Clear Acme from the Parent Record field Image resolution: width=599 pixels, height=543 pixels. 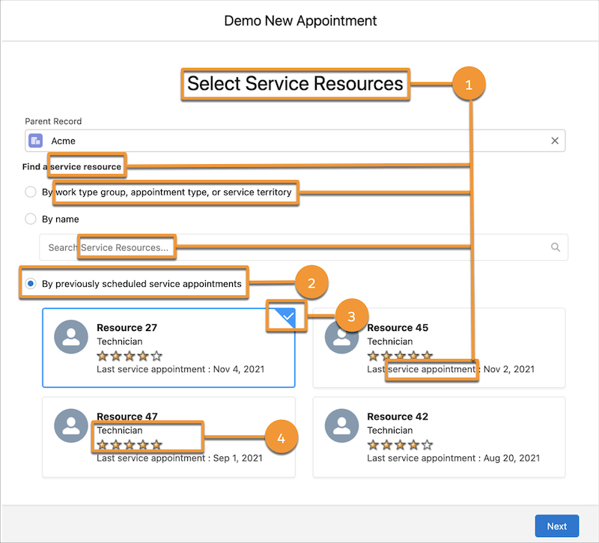pyautogui.click(x=555, y=140)
